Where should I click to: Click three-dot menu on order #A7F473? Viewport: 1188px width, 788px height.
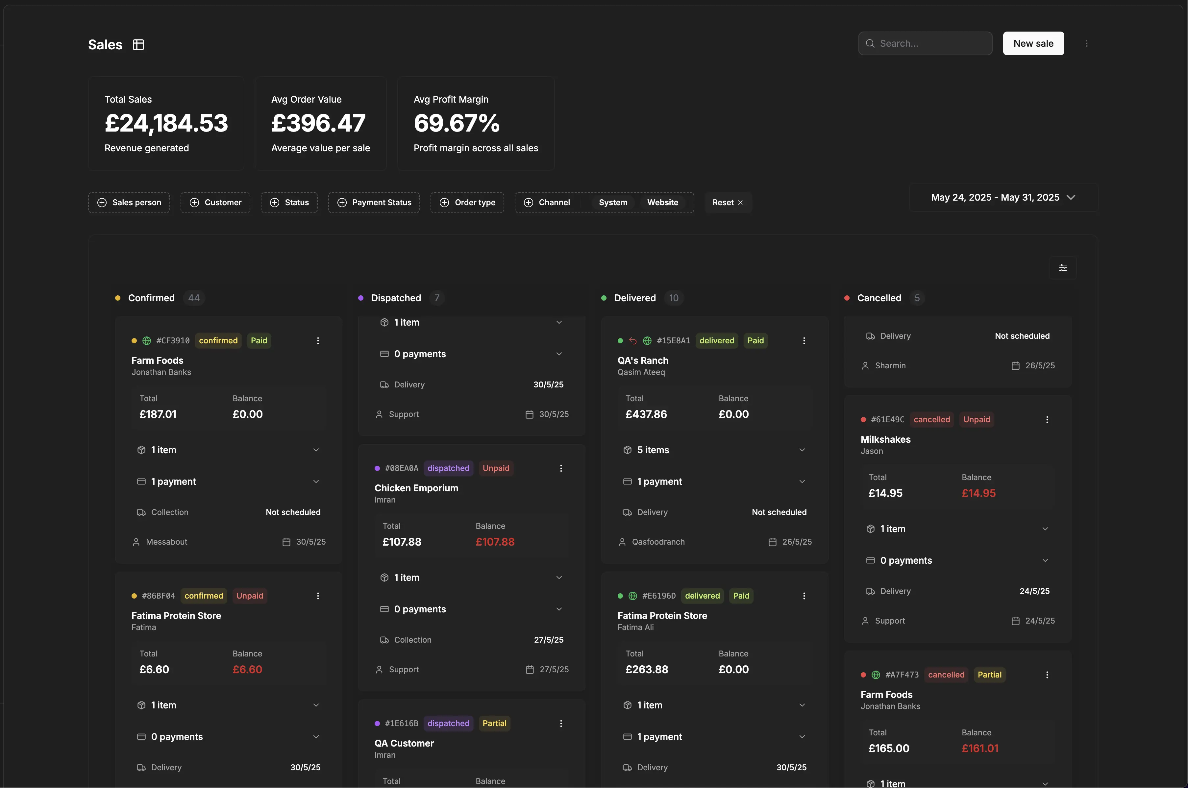pos(1047,675)
